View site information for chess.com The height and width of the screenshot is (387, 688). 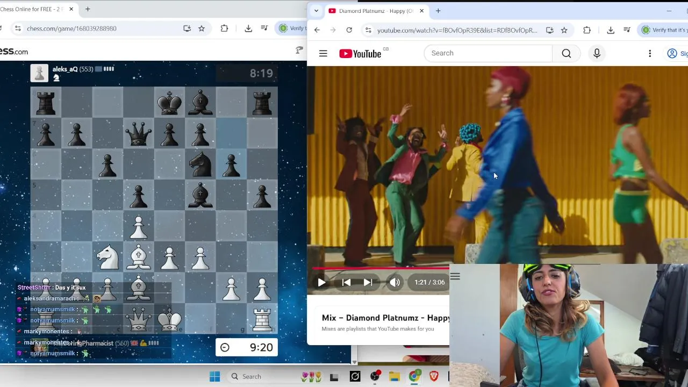pyautogui.click(x=18, y=28)
